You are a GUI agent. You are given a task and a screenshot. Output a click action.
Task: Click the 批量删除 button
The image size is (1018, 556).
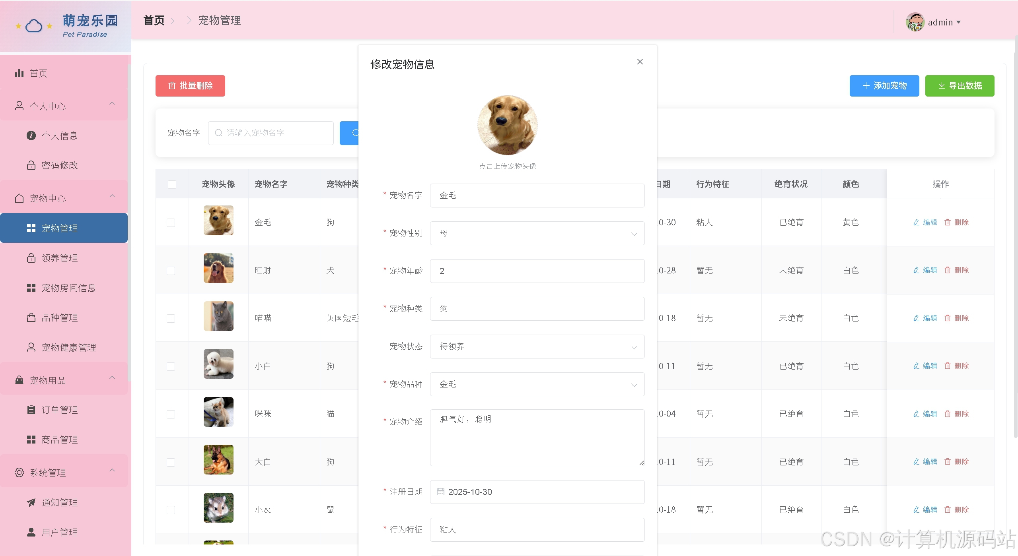click(190, 86)
